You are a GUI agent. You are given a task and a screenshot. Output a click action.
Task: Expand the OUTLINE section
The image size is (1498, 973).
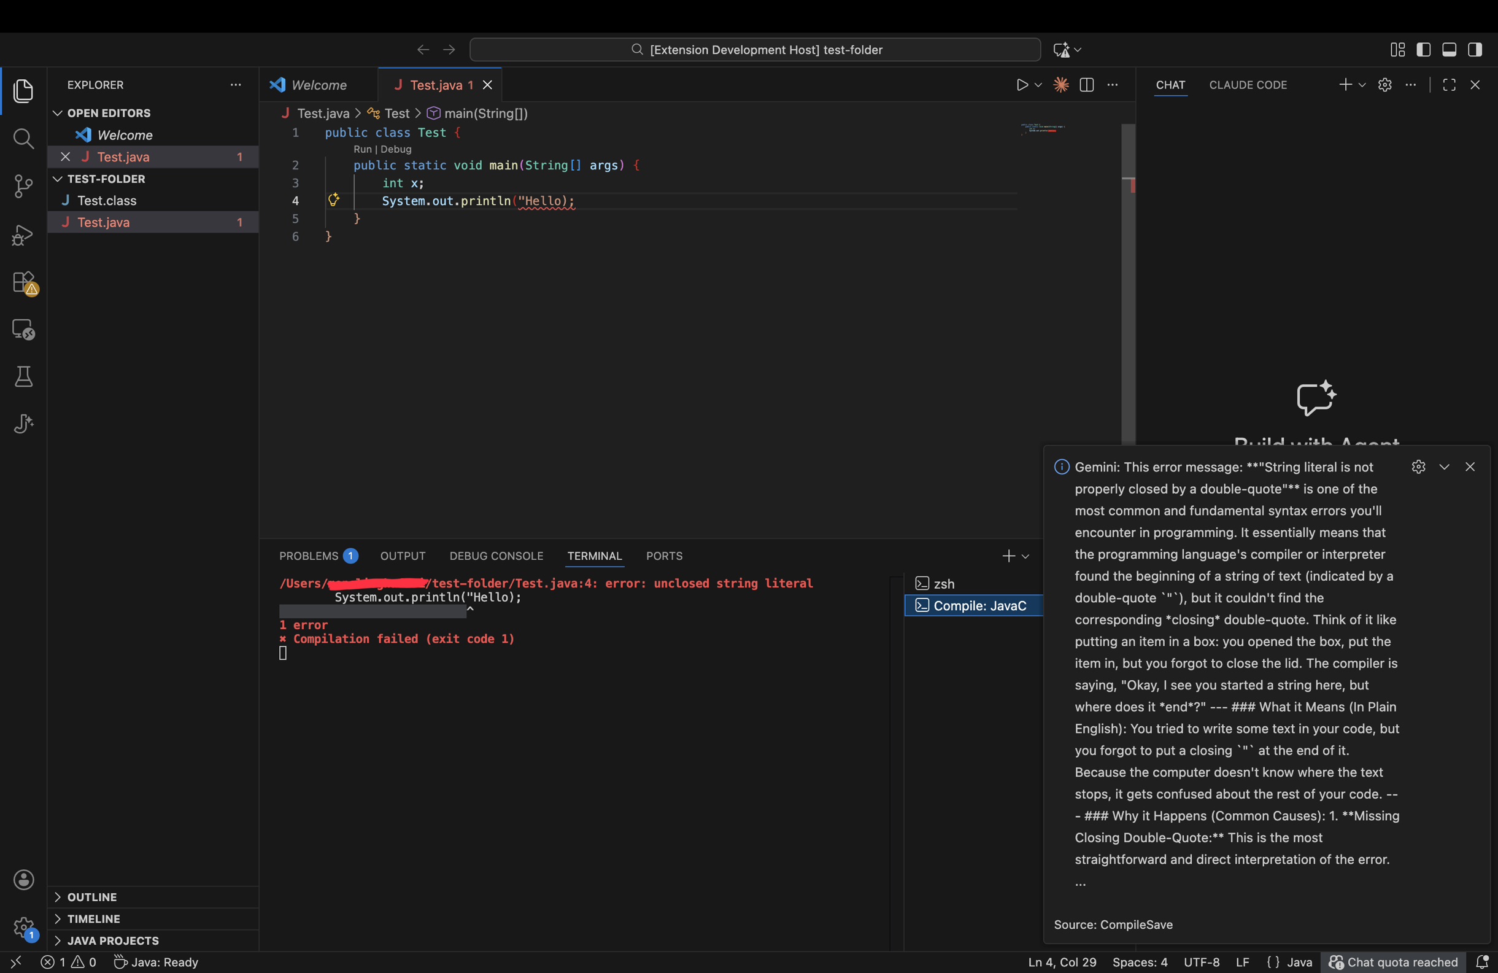coord(92,897)
